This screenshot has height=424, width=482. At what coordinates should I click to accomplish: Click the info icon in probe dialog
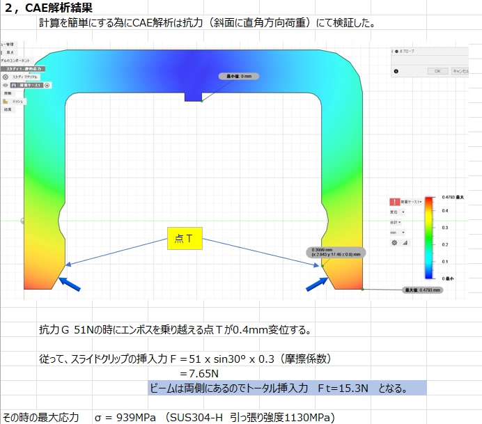[x=396, y=71]
